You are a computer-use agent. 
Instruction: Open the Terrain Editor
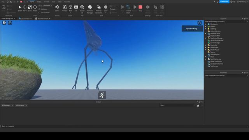(x=57, y=8)
